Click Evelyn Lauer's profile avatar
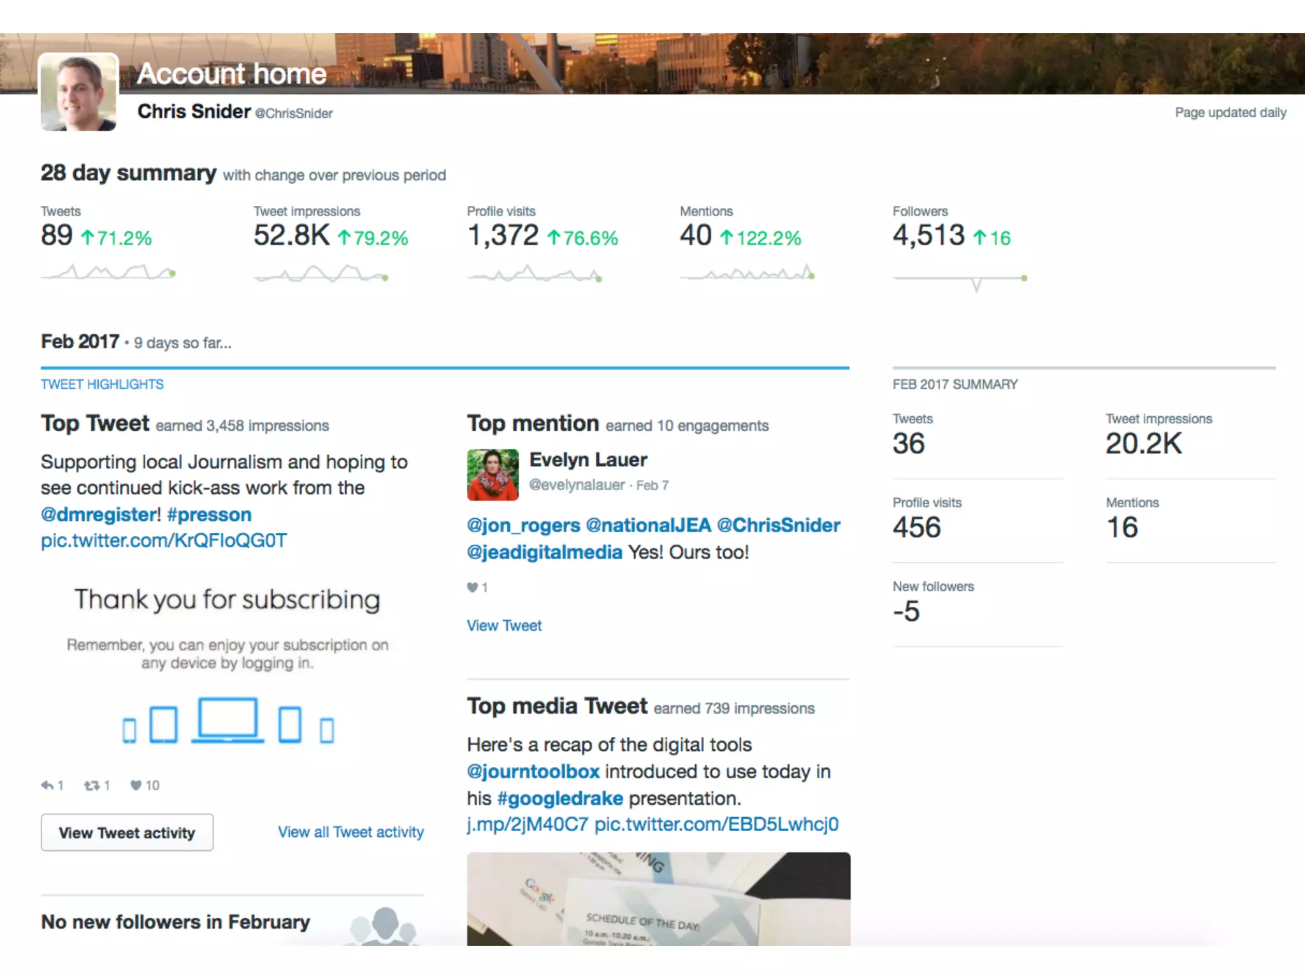 coord(493,475)
